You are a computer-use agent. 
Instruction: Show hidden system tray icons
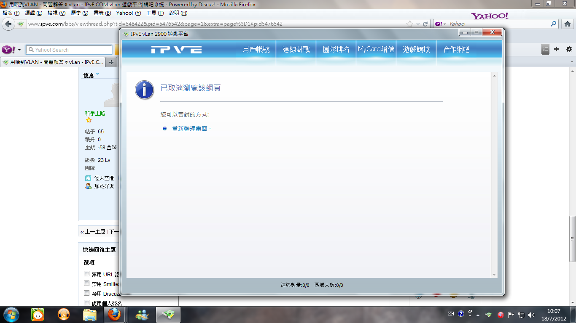pos(478,315)
